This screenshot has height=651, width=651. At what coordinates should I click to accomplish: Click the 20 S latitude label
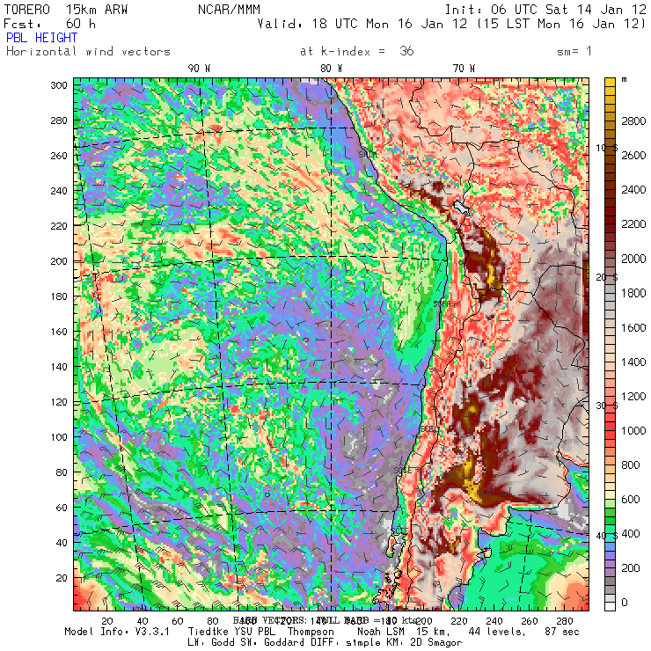(607, 277)
